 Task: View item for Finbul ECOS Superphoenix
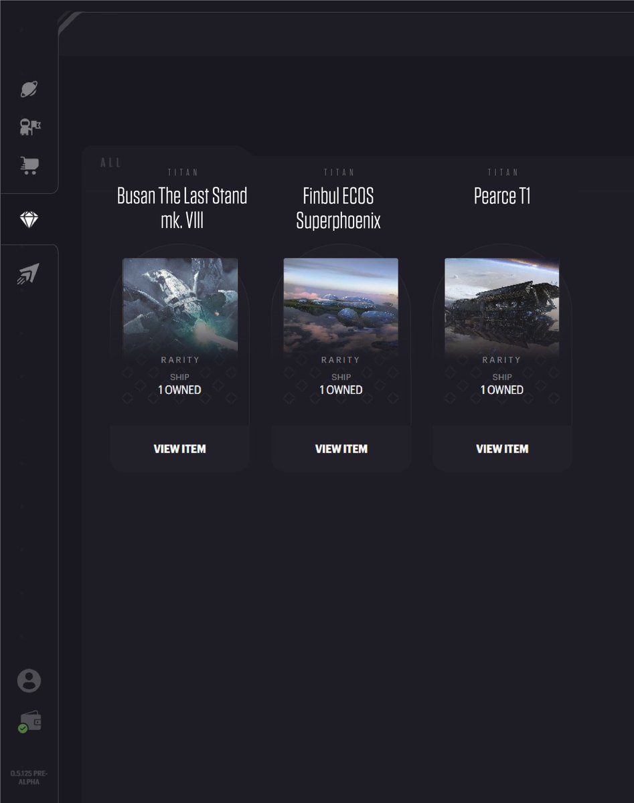[341, 449]
